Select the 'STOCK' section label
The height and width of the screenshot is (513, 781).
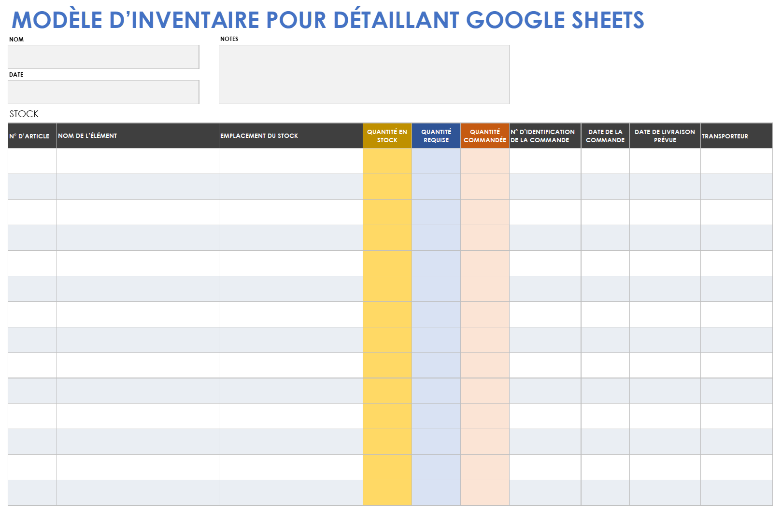[24, 114]
